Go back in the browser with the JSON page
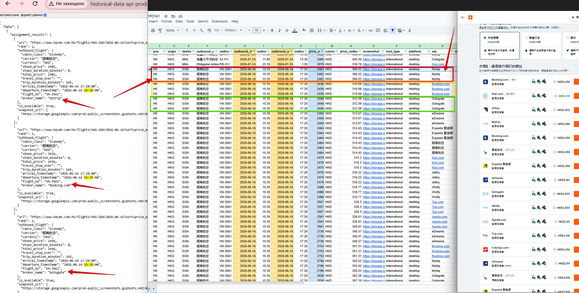 click(8, 4)
